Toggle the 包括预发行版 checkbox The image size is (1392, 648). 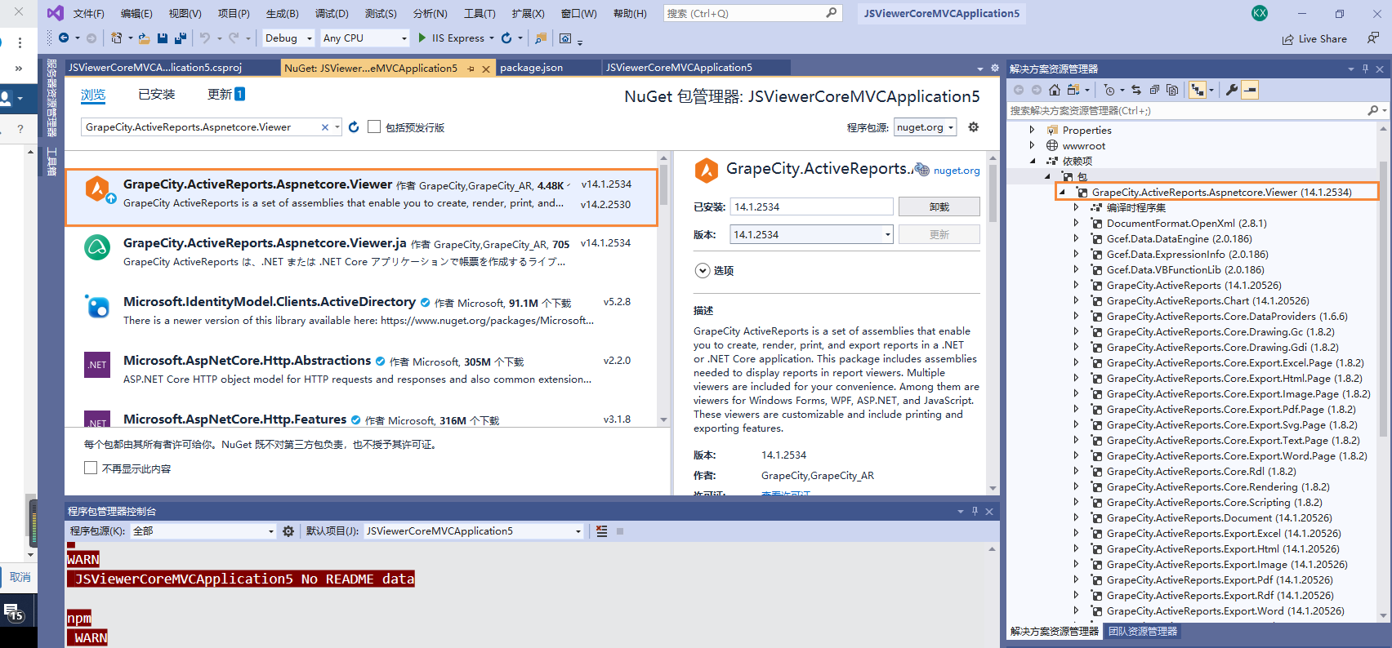(374, 126)
